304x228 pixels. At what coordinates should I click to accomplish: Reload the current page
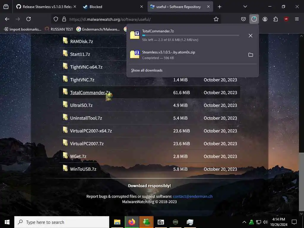[28, 19]
